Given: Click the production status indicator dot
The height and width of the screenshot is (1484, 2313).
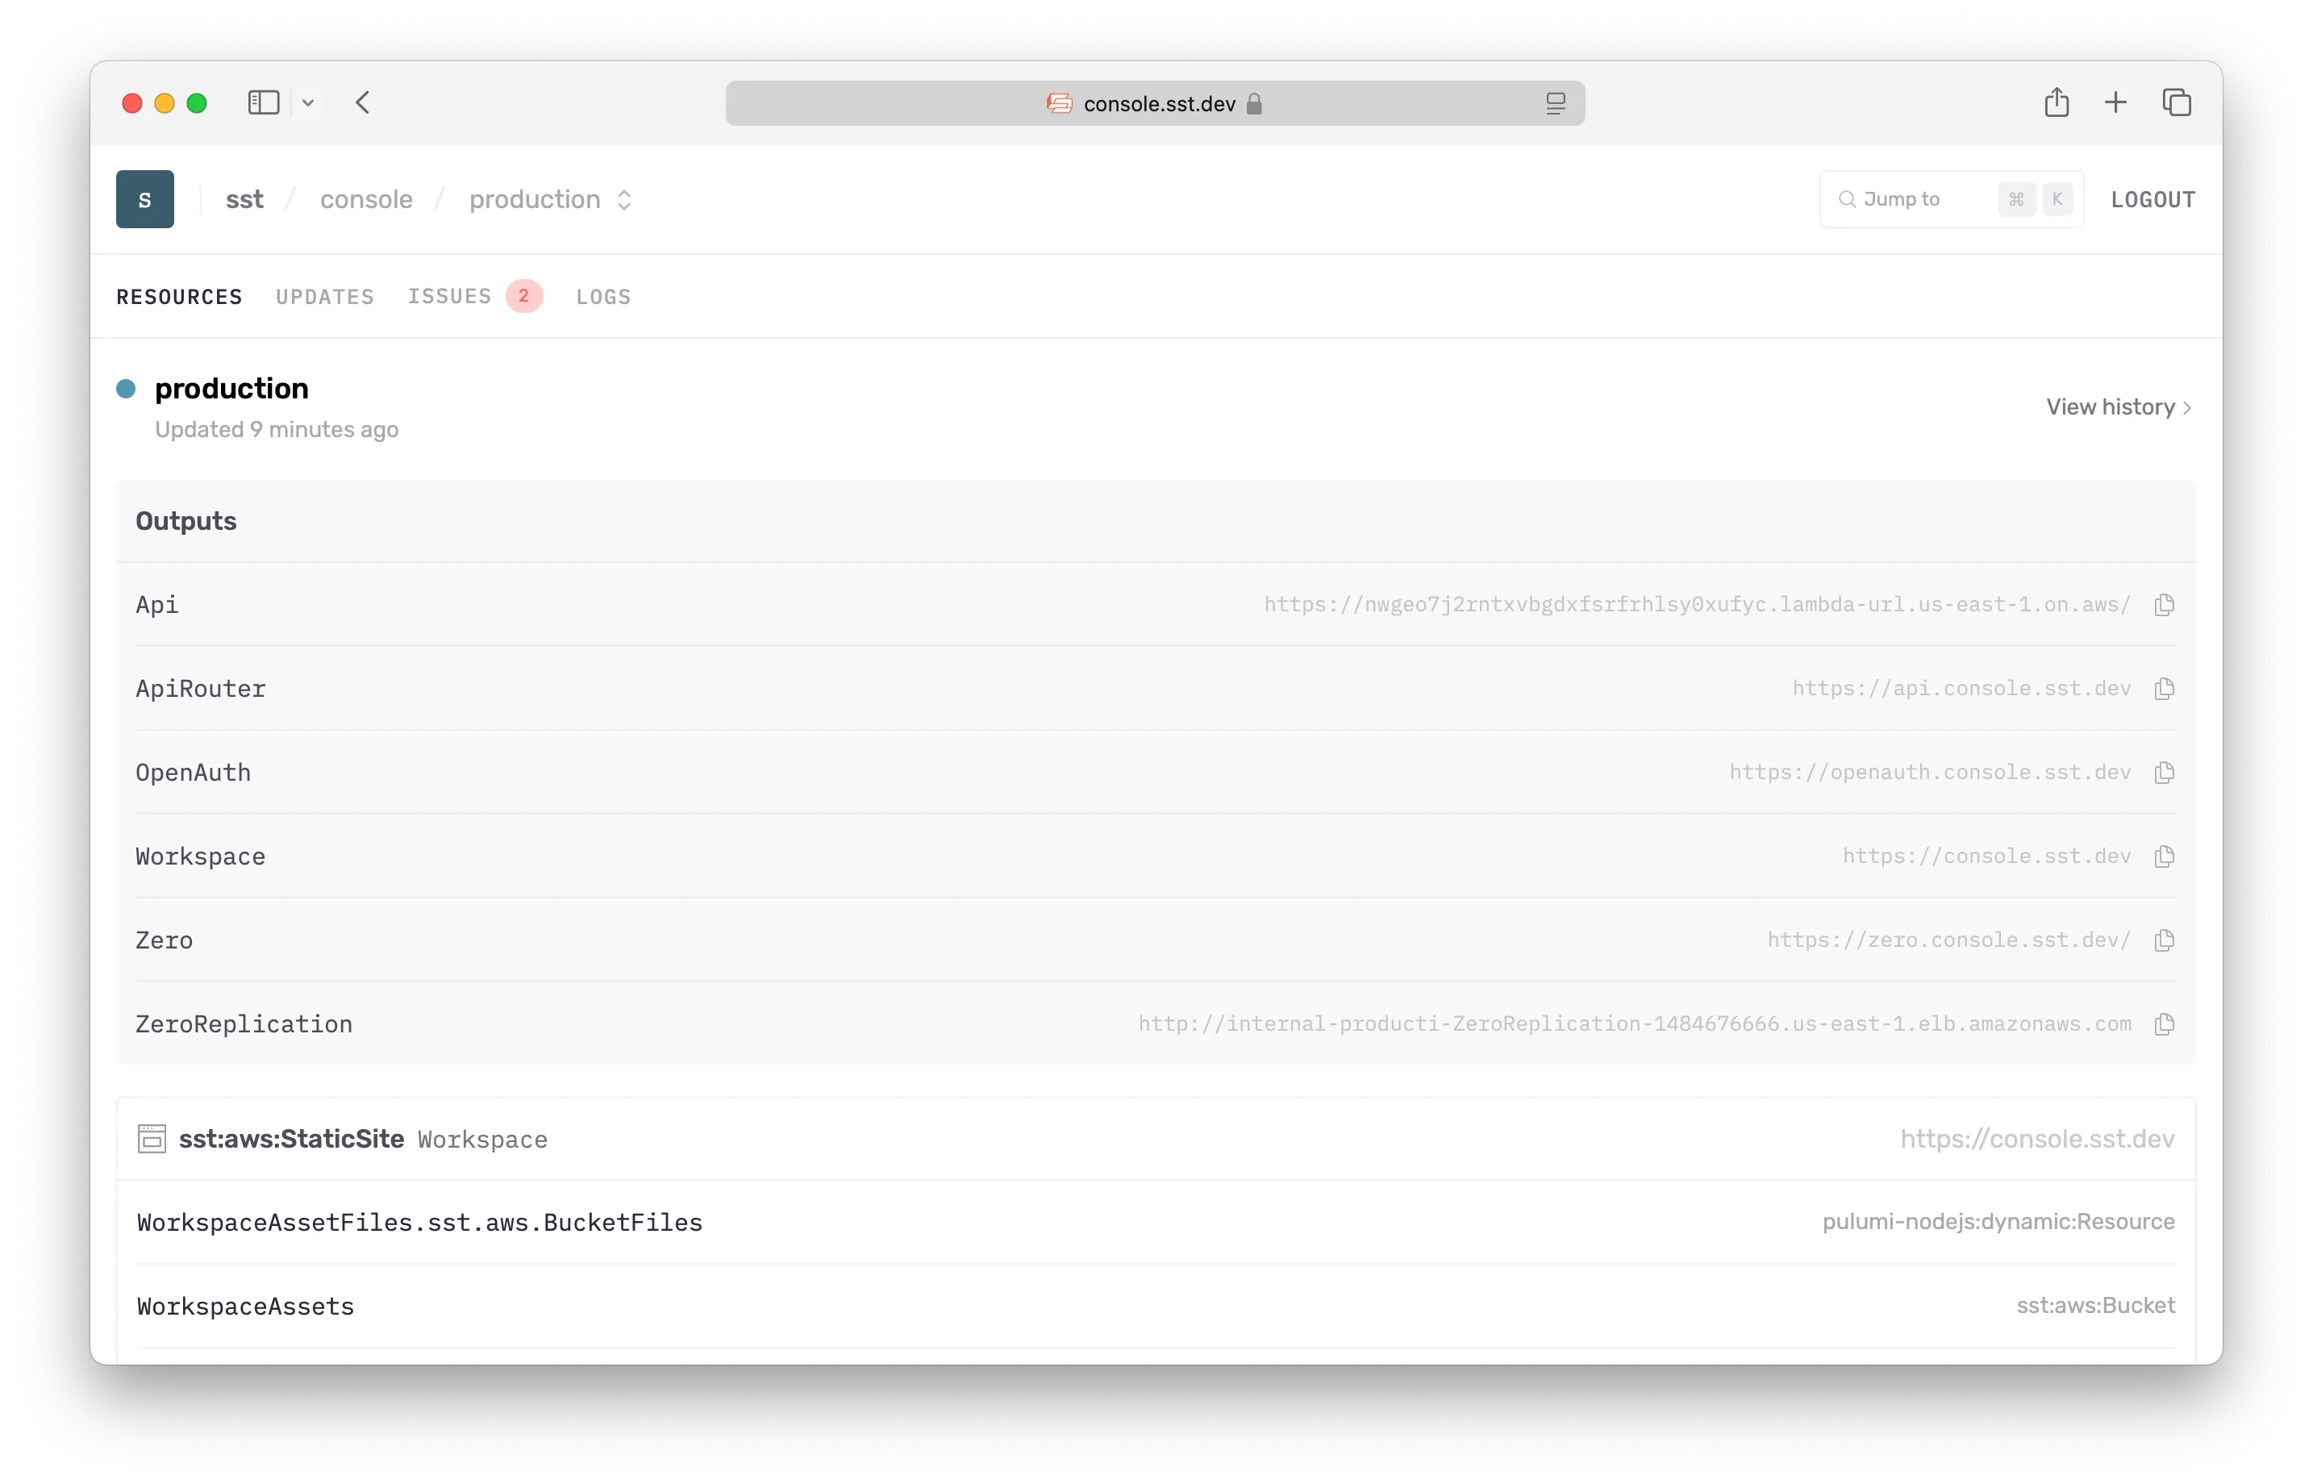Looking at the screenshot, I should (x=127, y=388).
